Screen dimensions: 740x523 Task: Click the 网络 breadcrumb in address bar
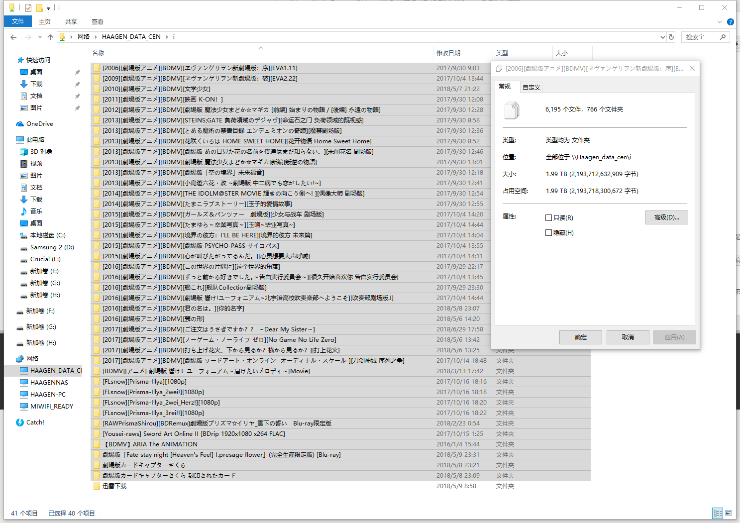point(84,37)
